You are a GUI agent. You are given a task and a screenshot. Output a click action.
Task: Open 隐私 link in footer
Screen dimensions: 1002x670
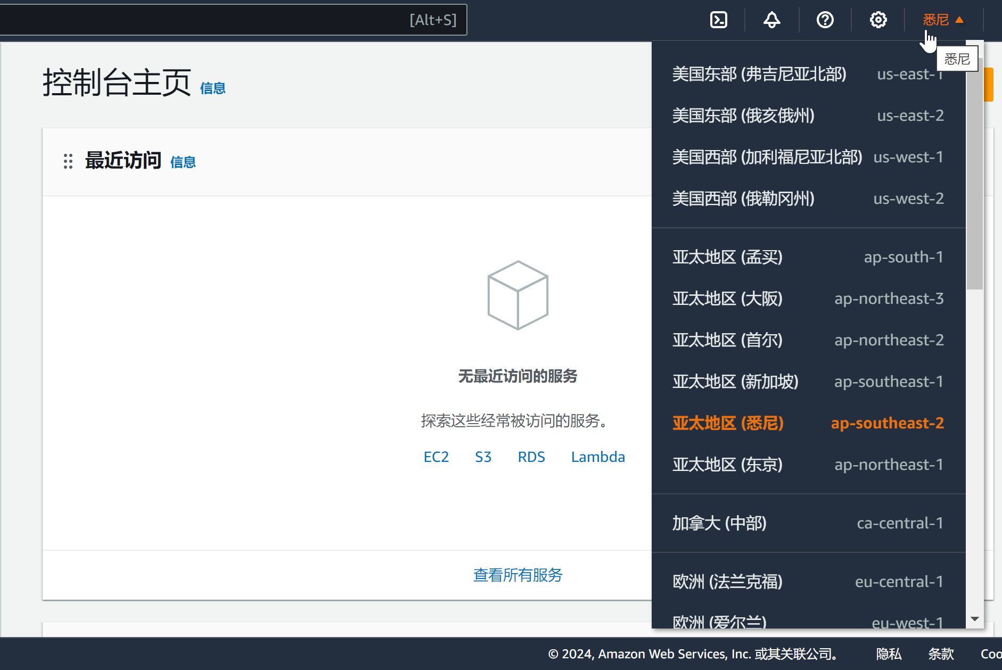[889, 654]
